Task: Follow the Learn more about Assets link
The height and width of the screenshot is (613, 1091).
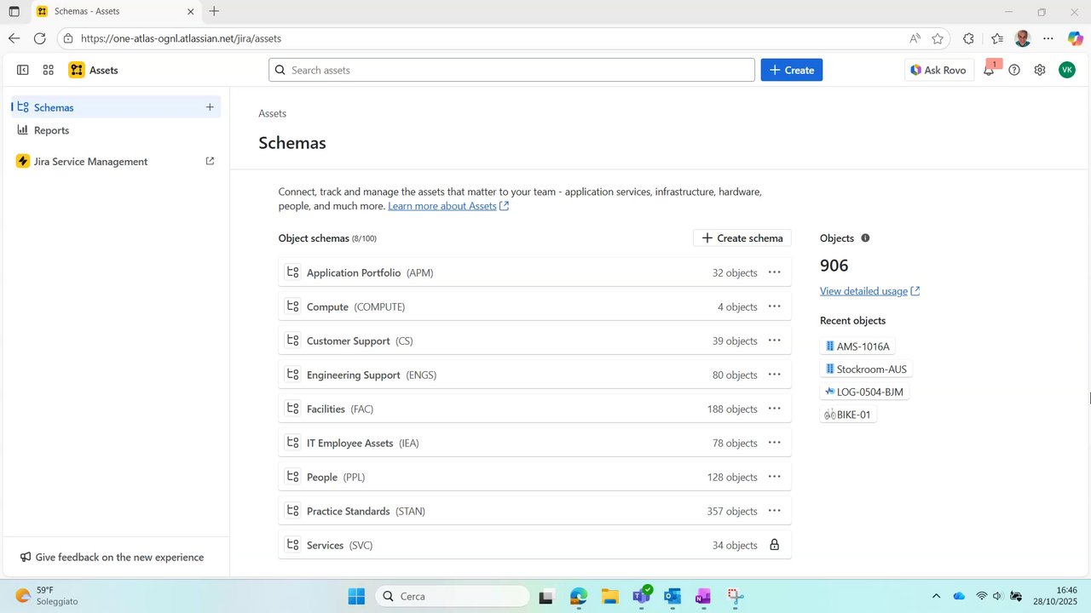Action: pos(448,206)
